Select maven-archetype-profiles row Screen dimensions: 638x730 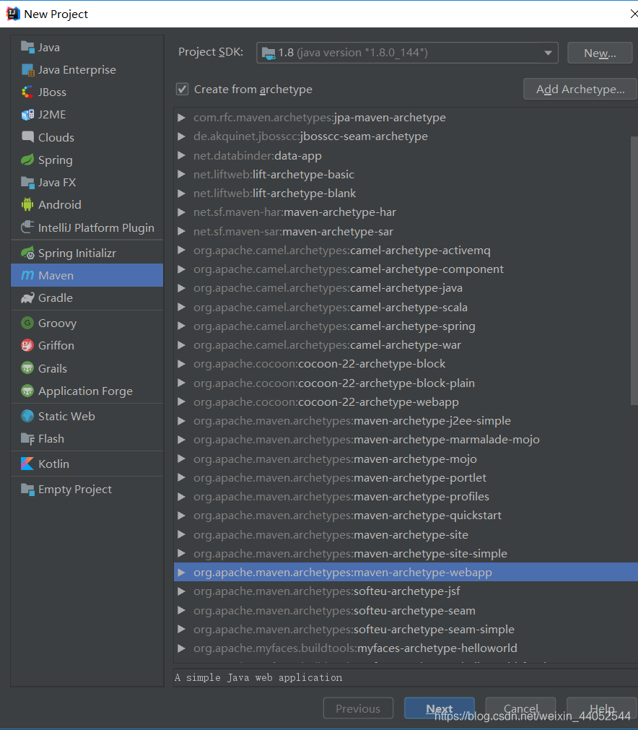406,497
